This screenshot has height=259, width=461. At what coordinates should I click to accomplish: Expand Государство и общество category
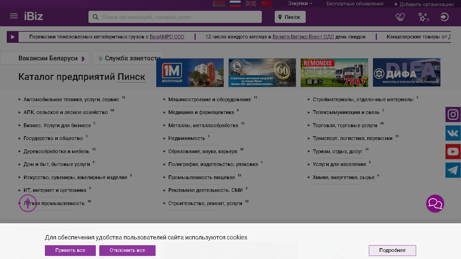click(x=53, y=138)
